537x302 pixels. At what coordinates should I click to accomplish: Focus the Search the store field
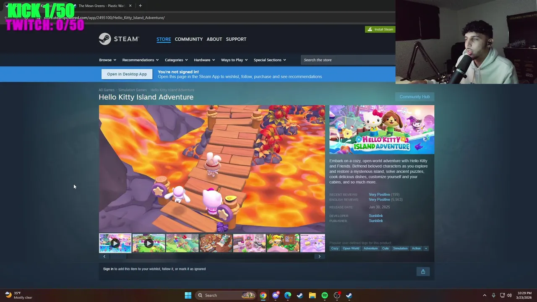pyautogui.click(x=348, y=60)
